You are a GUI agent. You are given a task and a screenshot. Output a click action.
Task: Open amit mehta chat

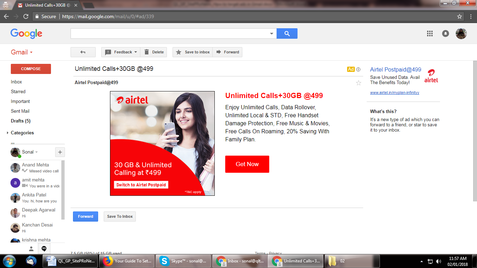click(x=36, y=183)
